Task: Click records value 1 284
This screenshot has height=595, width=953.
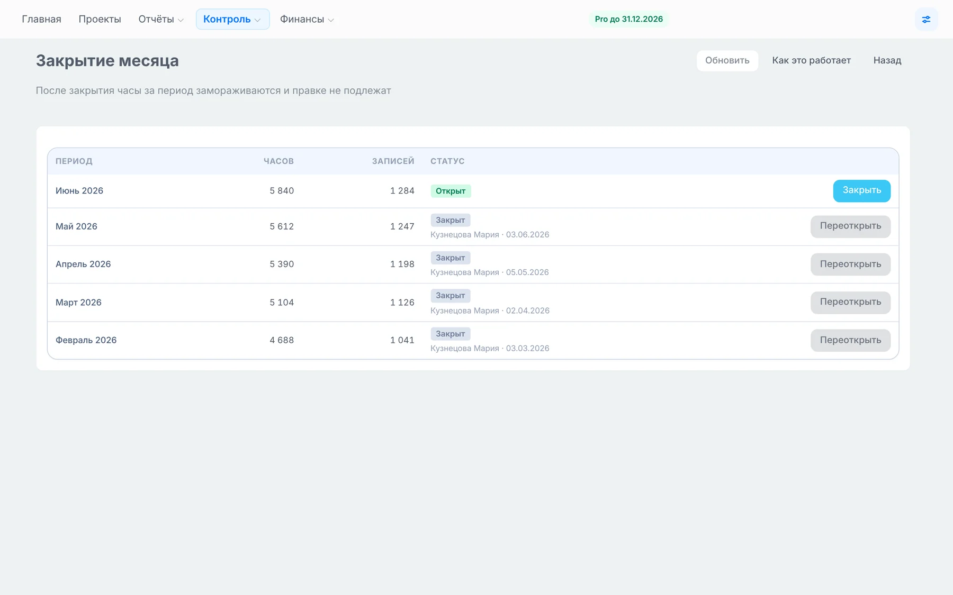Action: click(402, 190)
